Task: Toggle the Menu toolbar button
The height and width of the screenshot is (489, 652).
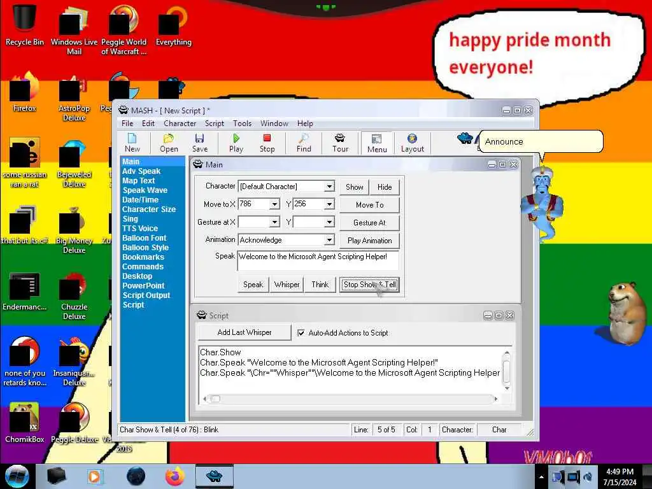Action: [377, 143]
